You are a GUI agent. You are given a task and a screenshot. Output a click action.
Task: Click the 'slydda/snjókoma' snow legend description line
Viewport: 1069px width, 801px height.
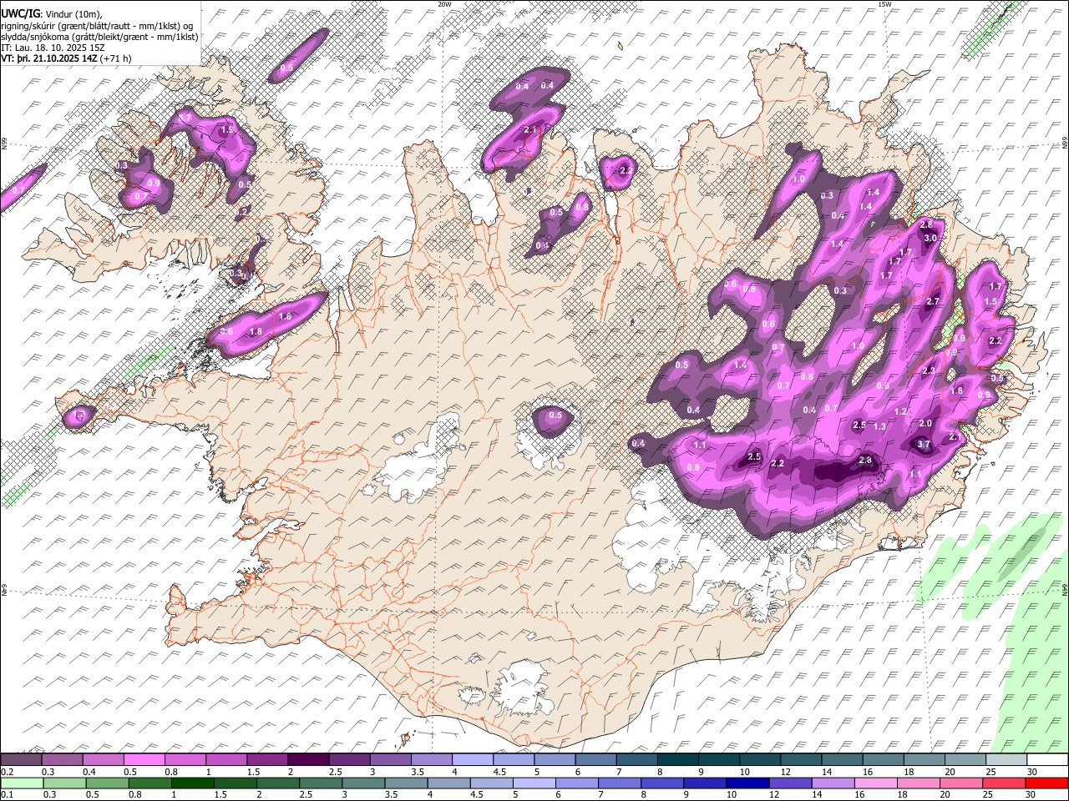(x=100, y=37)
